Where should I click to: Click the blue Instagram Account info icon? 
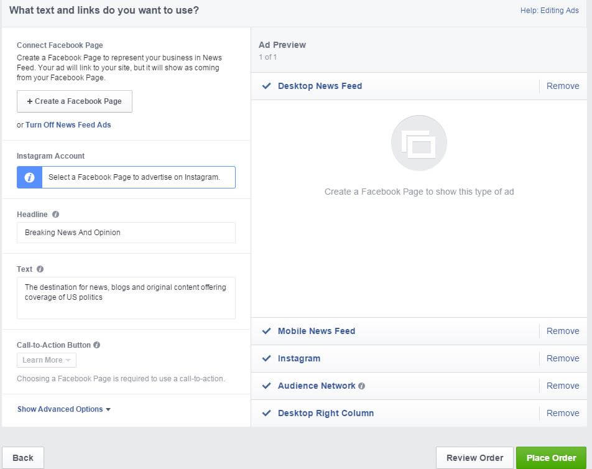29,177
